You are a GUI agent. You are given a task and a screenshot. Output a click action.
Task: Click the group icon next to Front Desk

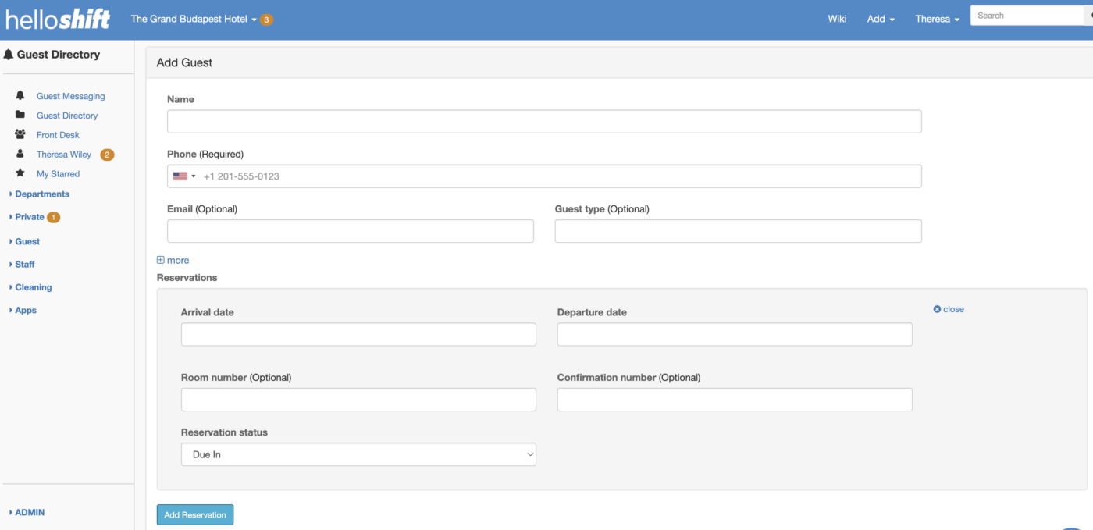(20, 134)
